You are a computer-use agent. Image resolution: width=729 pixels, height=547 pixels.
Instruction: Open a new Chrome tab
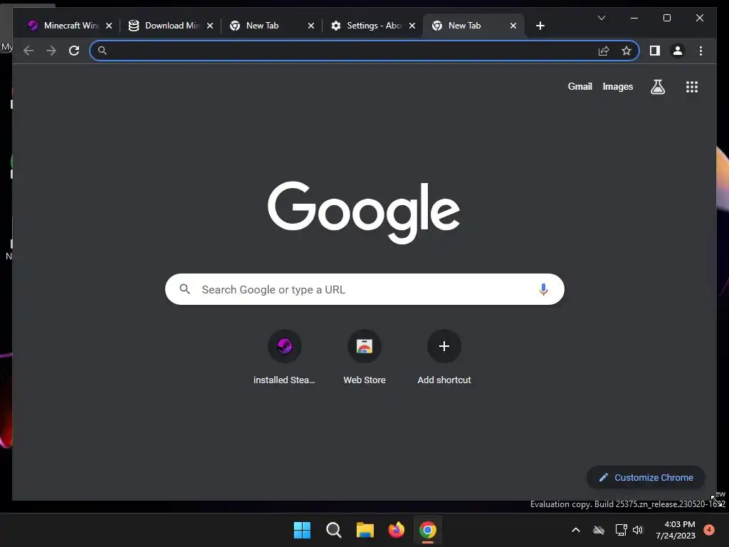click(x=540, y=26)
